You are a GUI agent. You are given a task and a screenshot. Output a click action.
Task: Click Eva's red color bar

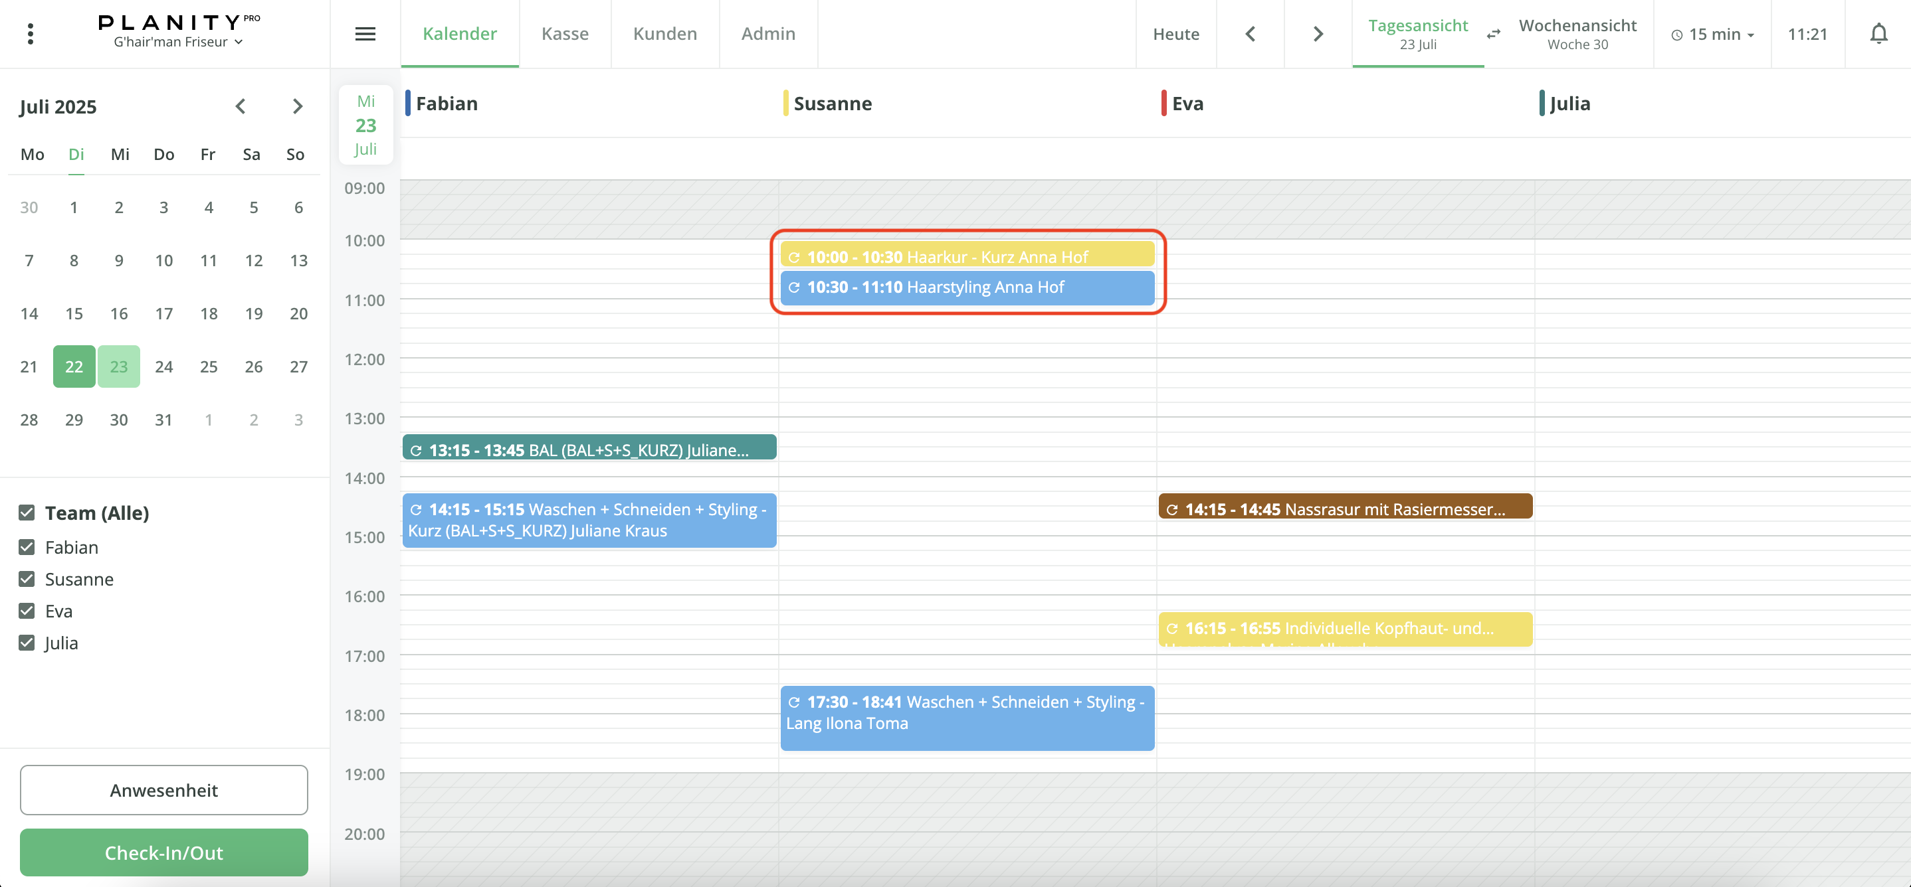pyautogui.click(x=1163, y=103)
